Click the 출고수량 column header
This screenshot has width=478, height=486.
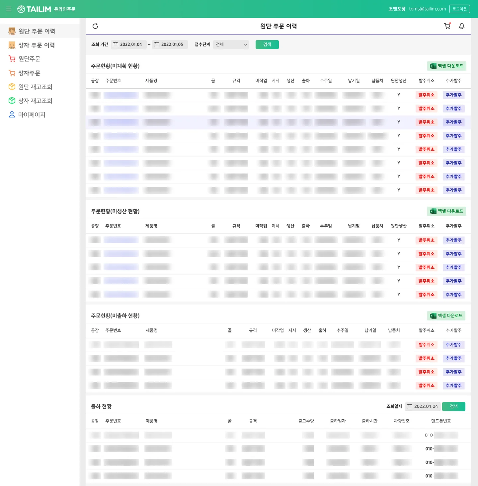tap(306, 421)
